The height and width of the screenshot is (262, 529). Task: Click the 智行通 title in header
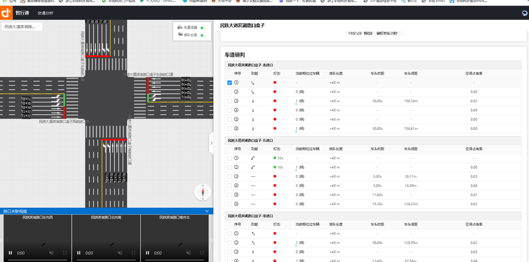point(22,13)
